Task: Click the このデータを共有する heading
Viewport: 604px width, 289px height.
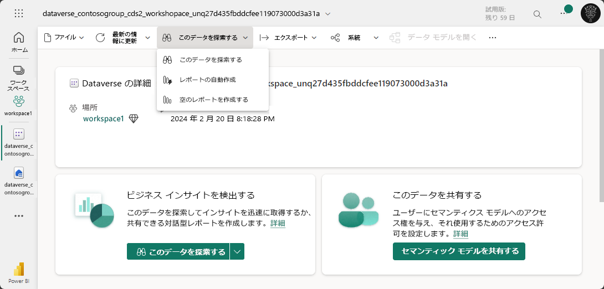Action: click(437, 195)
